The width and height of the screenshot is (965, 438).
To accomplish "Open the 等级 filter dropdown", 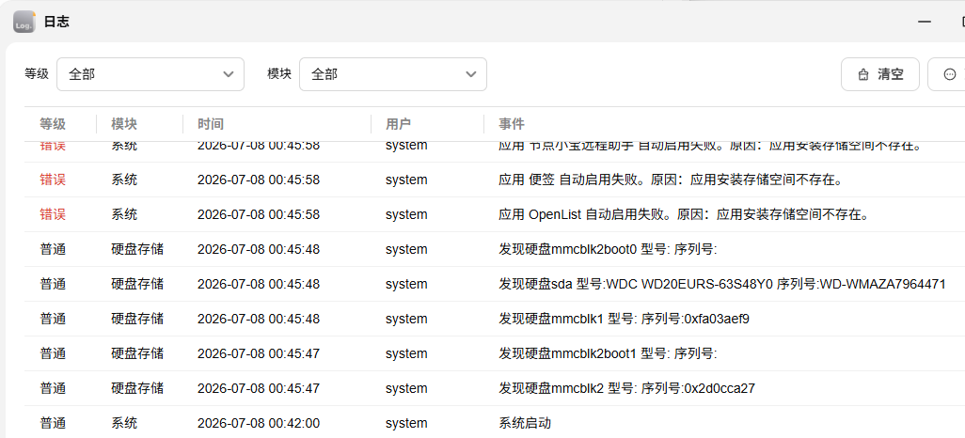I will coord(150,74).
